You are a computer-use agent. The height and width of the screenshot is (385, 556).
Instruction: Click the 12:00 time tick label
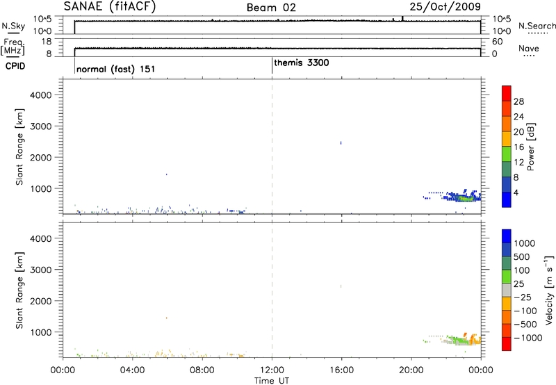pos(272,370)
